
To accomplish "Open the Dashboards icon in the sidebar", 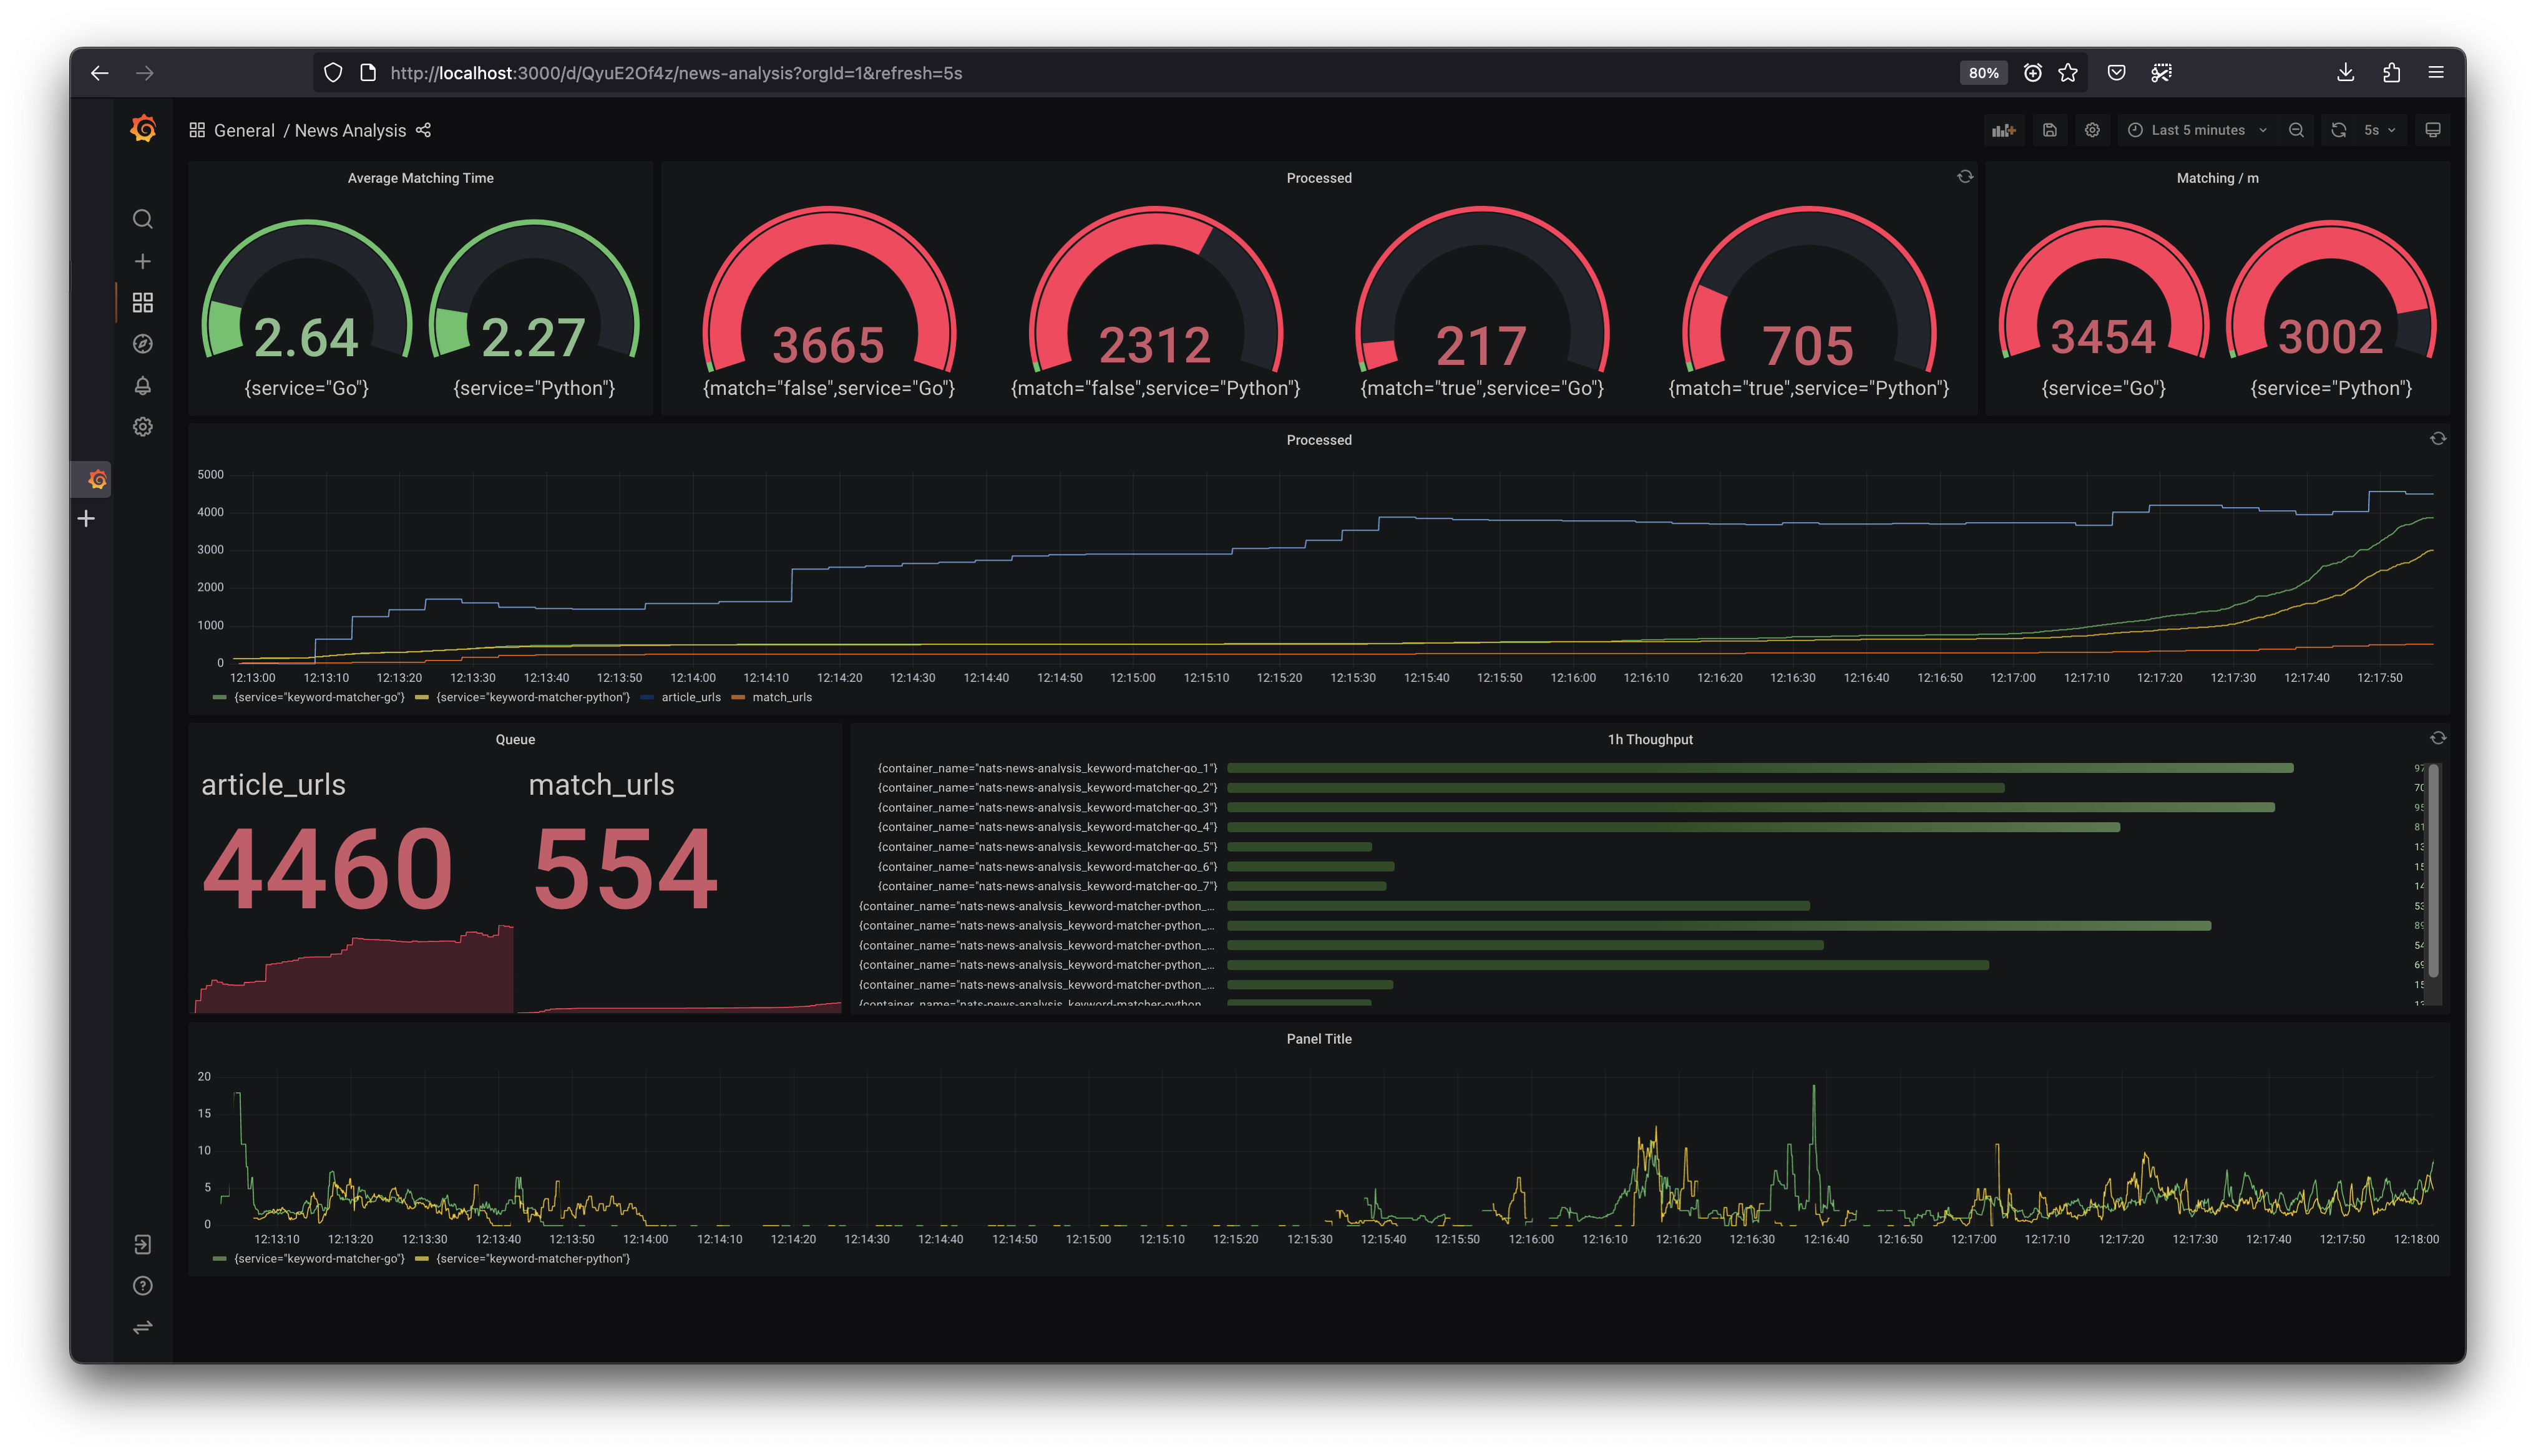I will [x=143, y=302].
